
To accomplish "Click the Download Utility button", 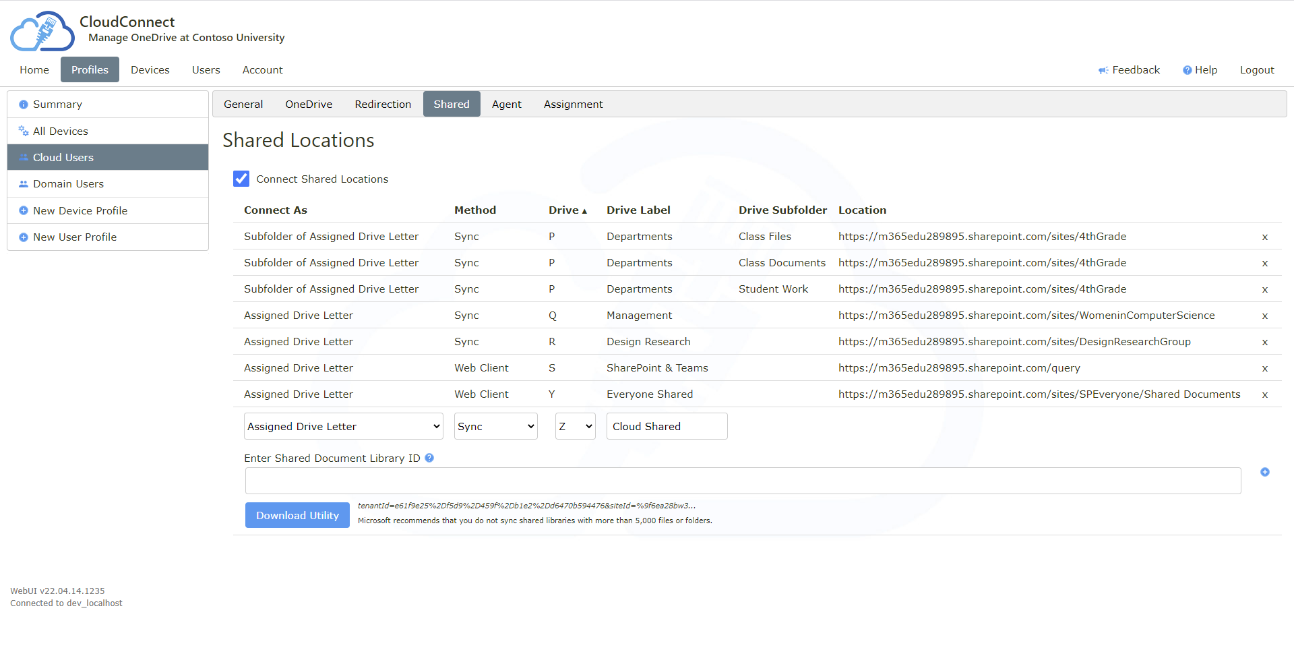I will (x=297, y=515).
